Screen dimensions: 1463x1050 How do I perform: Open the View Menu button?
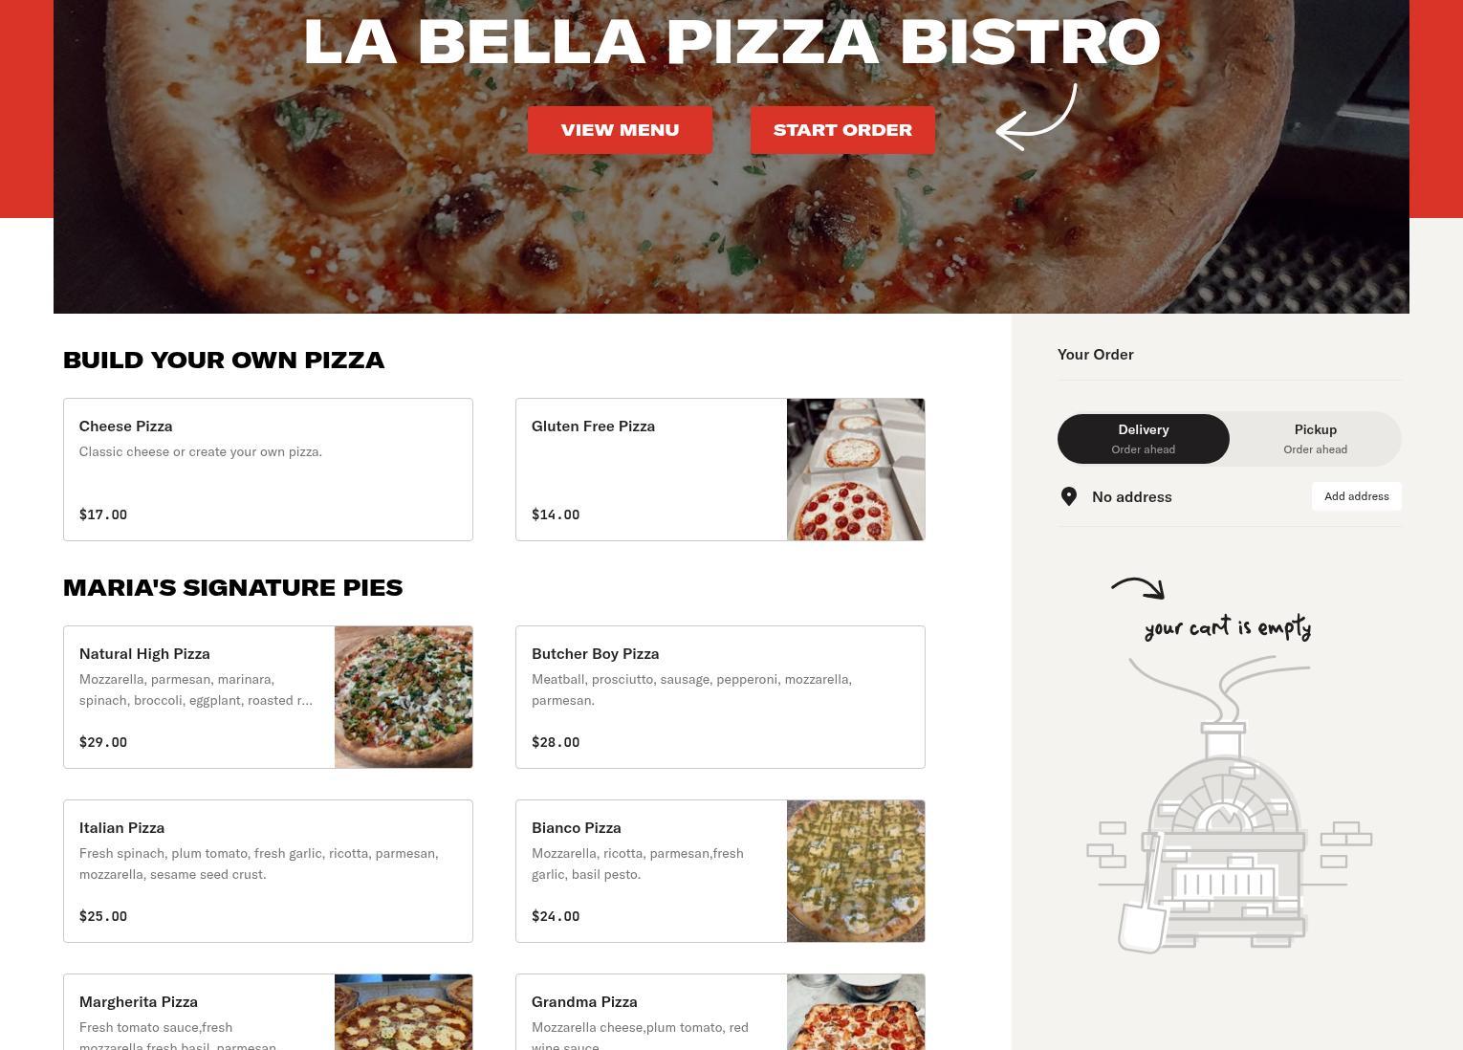pos(620,130)
